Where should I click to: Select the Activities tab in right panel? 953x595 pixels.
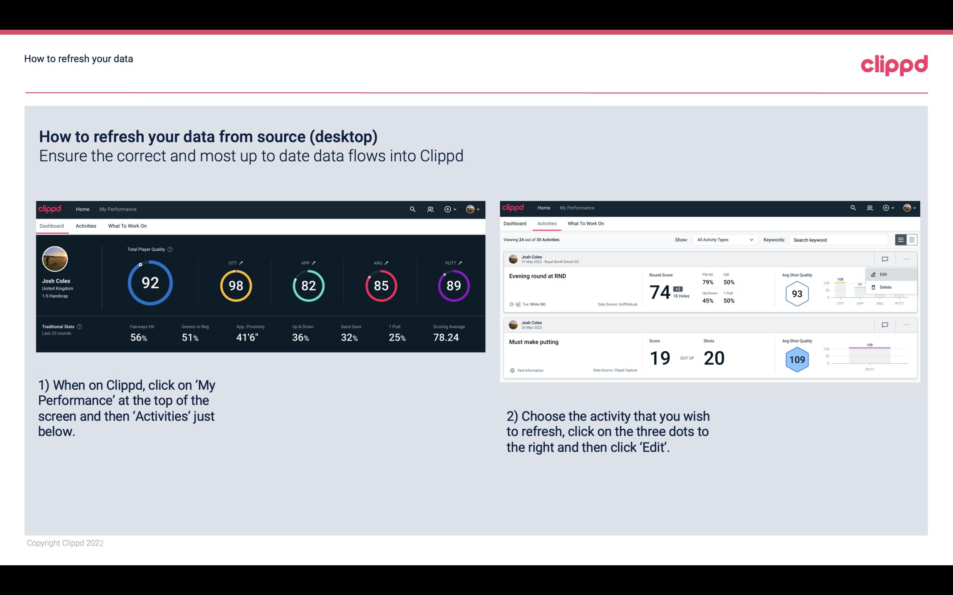pos(545,224)
